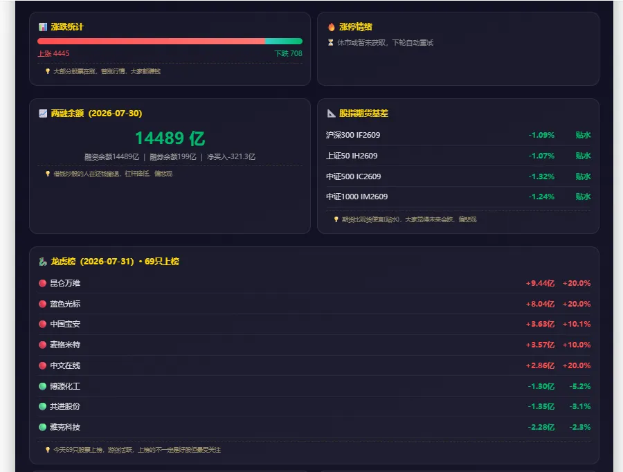Image resolution: width=623 pixels, height=472 pixels.
Task: Click the -1.32% basis value
Action: tap(541, 176)
